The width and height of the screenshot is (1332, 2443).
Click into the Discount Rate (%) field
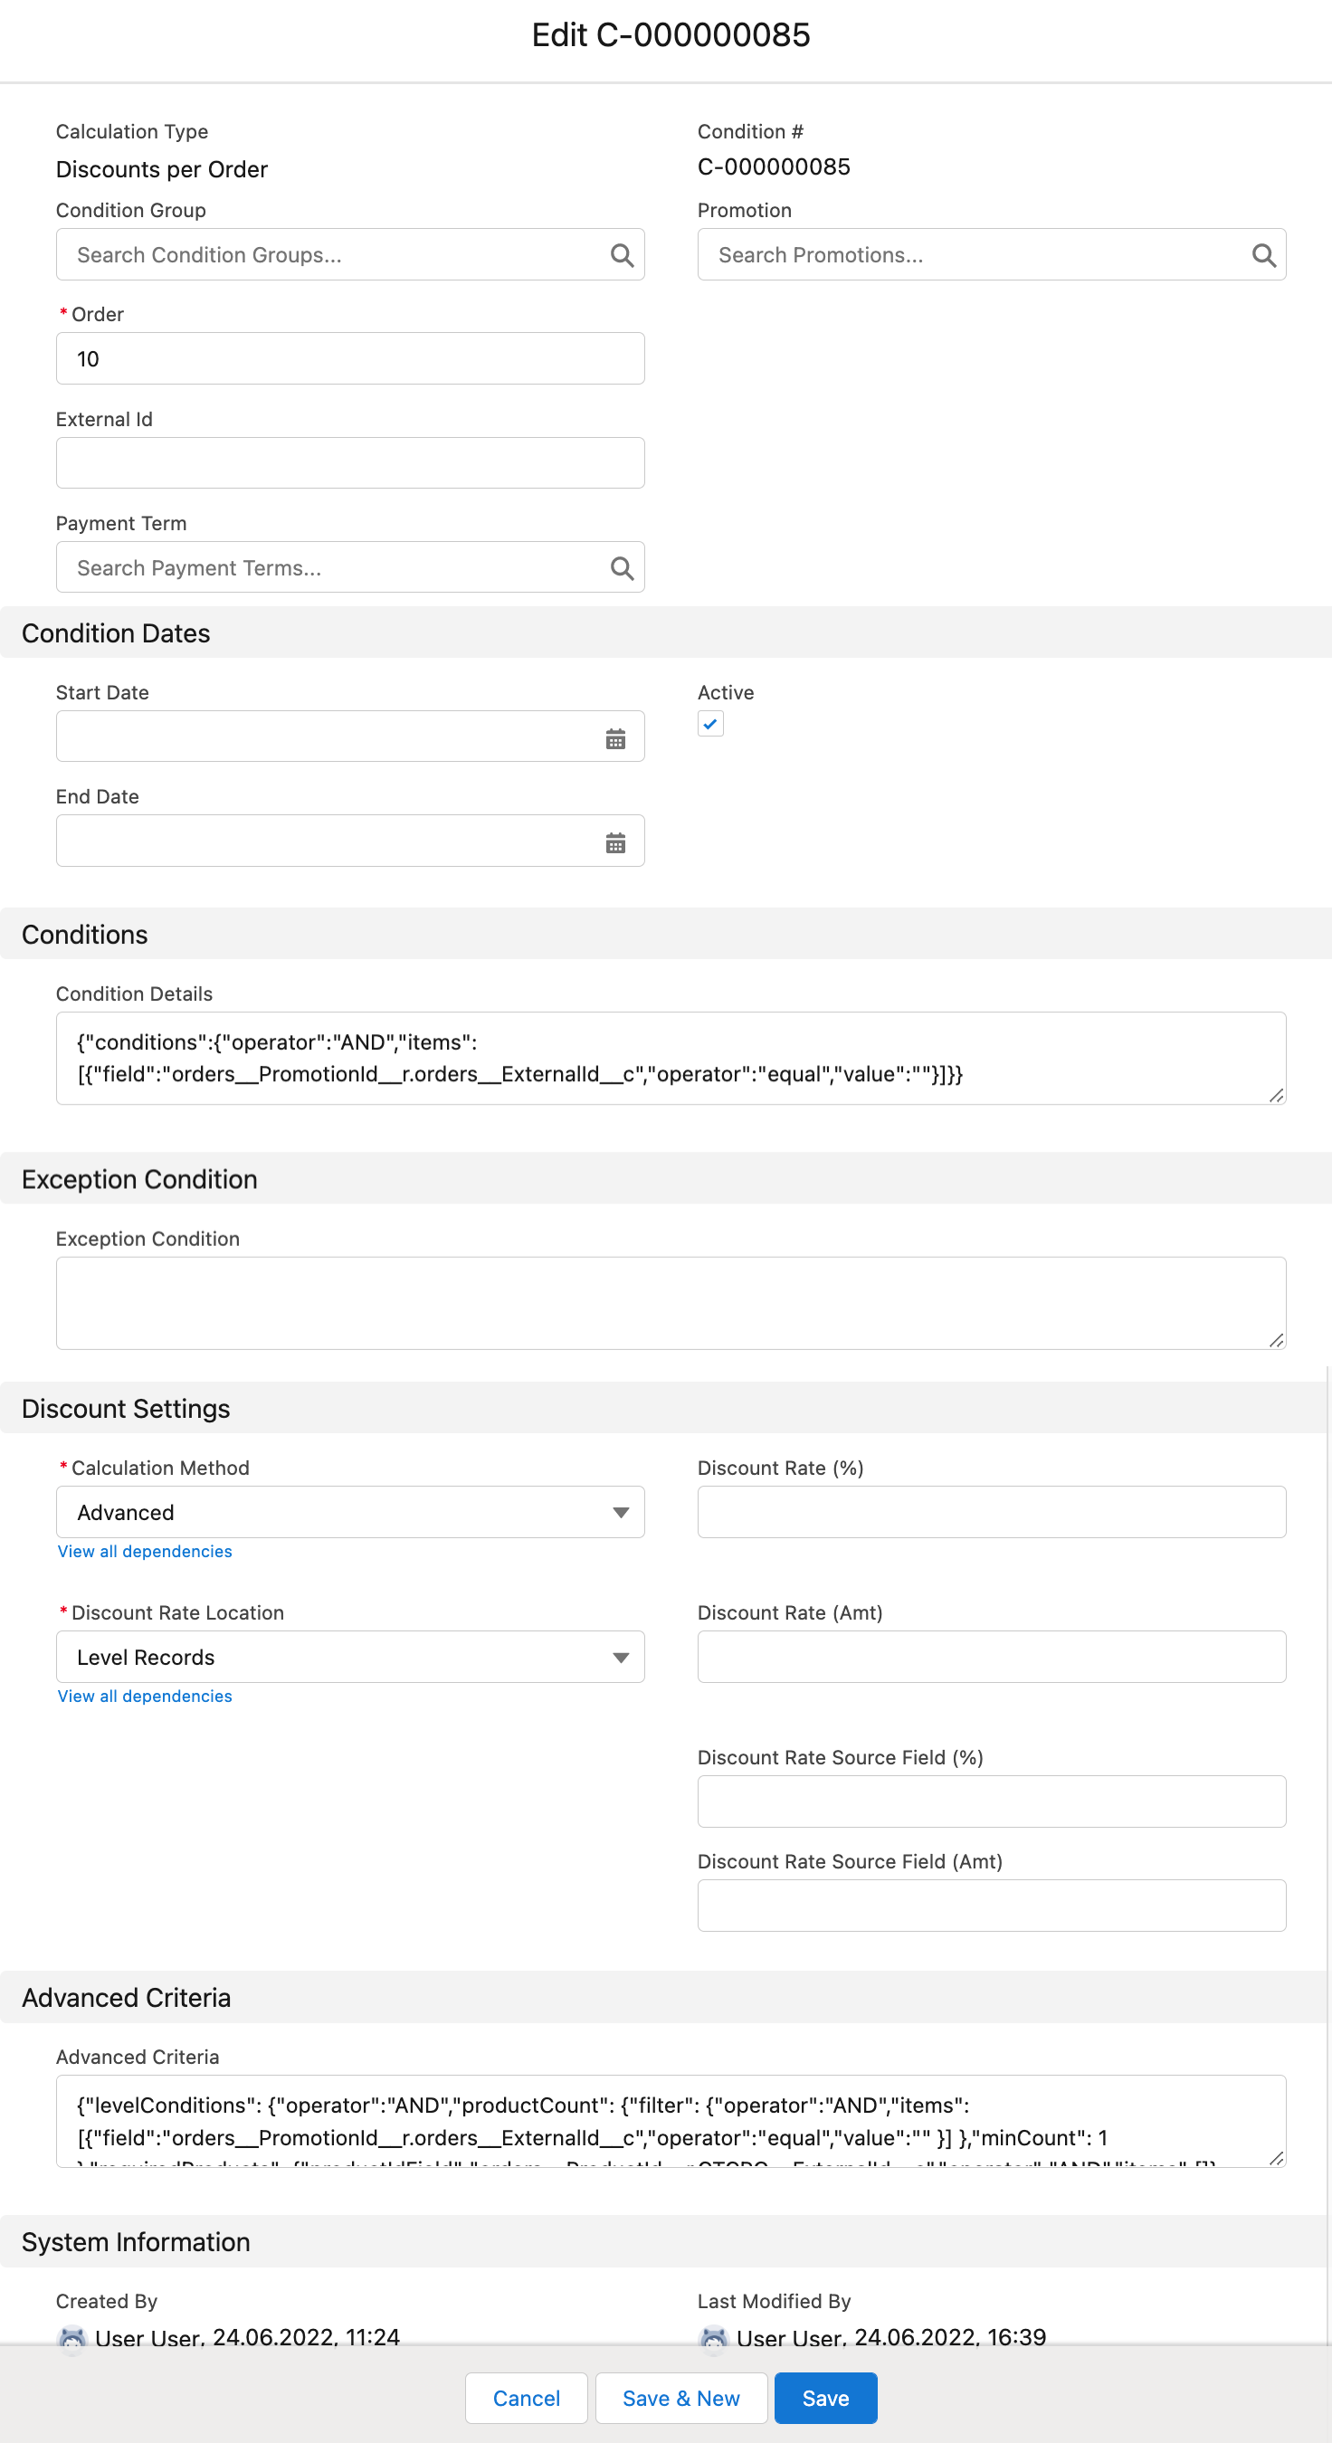coord(991,1512)
